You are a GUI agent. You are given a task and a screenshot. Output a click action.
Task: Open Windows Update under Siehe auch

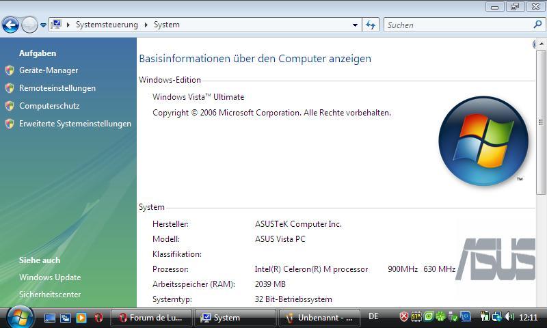(50, 277)
